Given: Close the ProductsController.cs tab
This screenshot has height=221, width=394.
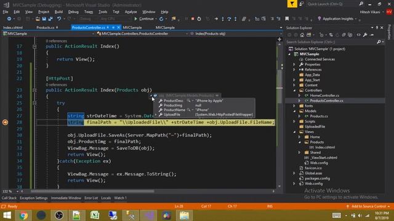Looking at the screenshot, I should (118, 28).
